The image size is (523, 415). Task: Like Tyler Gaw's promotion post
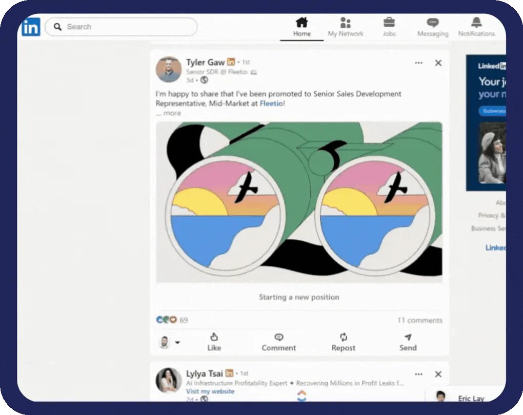coord(213,342)
